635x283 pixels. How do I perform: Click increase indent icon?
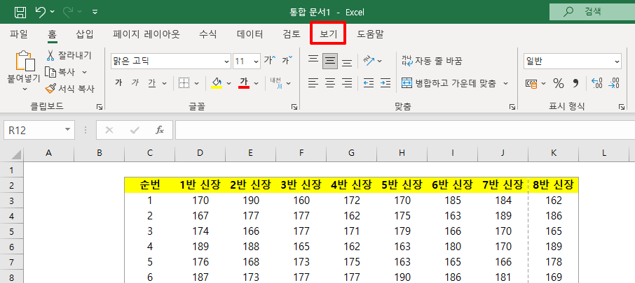point(385,83)
